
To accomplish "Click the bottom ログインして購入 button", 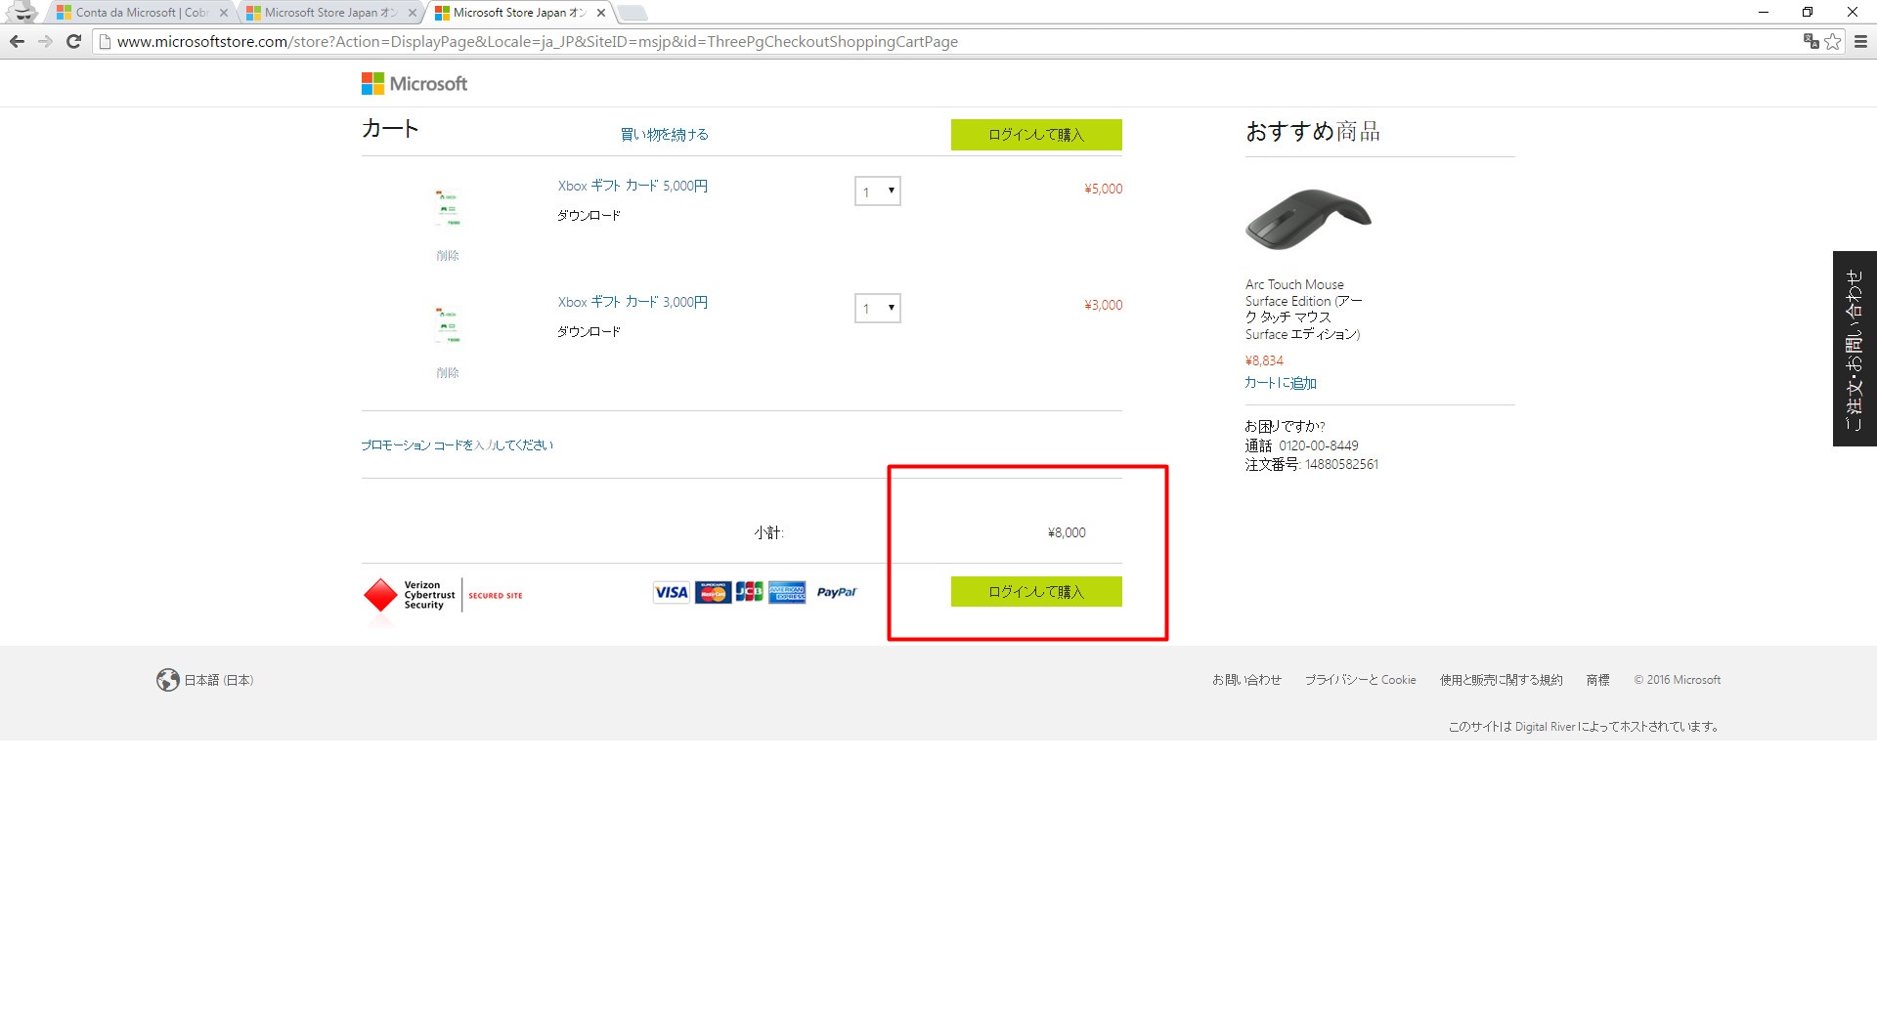I will 1036,591.
